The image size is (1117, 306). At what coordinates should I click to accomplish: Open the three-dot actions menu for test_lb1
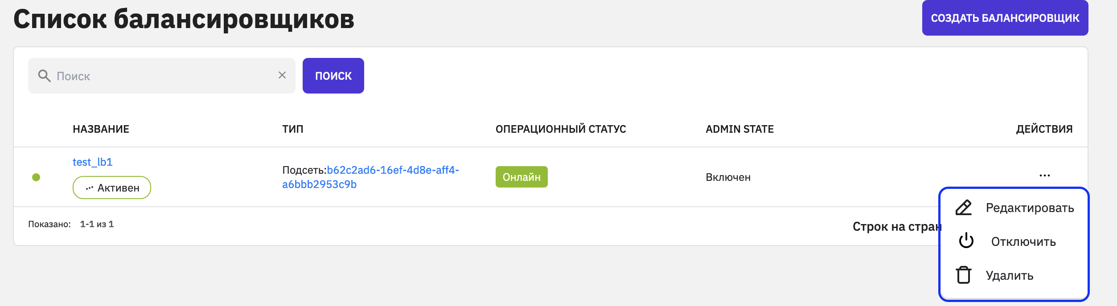coord(1045,175)
